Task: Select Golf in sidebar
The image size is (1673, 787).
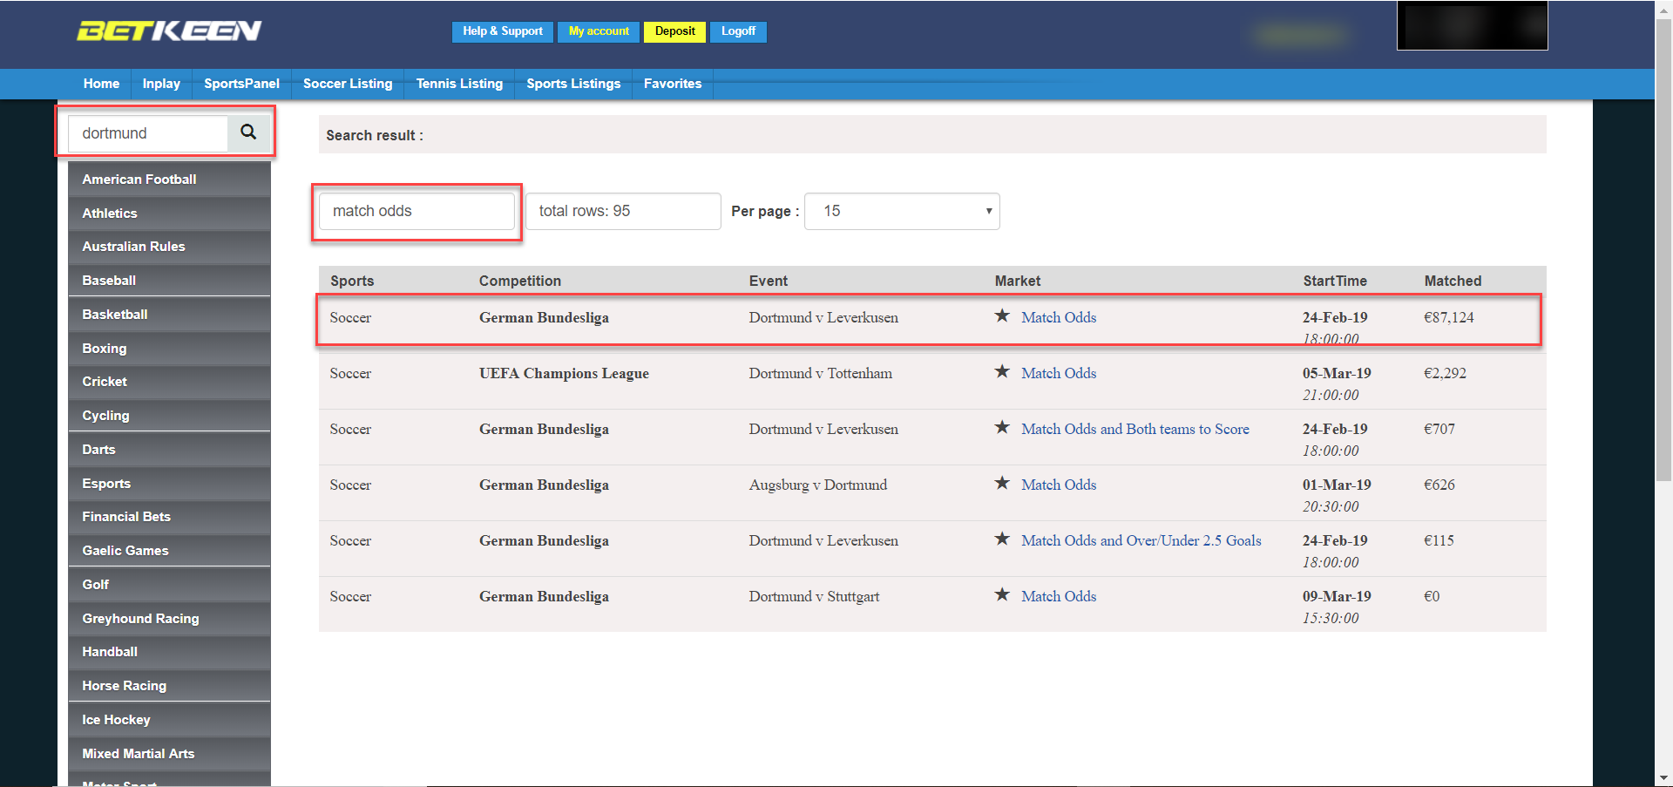Action: (169, 585)
